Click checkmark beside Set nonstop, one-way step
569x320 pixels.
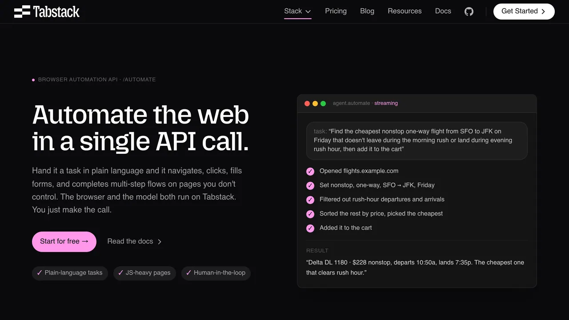pos(310,186)
